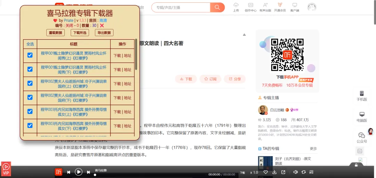The image size is (376, 178).
Task: Click the 重载数据 reload data button
Action: click(55, 33)
